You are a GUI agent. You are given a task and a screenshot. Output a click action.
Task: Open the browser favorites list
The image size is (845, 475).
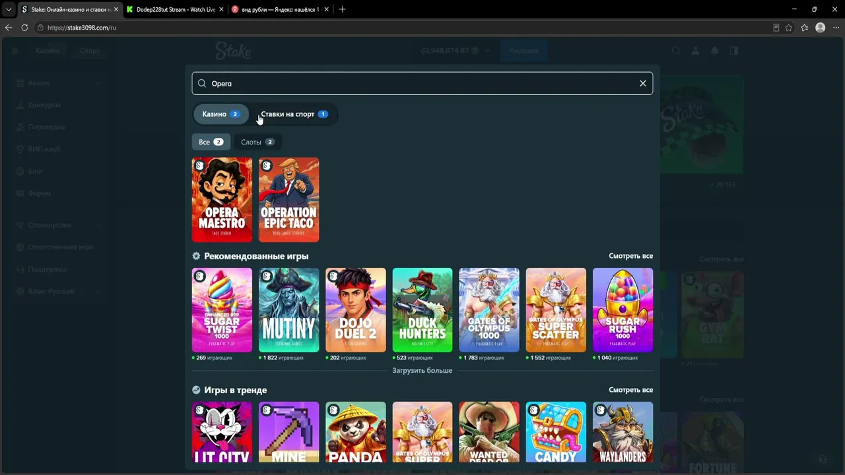pos(805,28)
